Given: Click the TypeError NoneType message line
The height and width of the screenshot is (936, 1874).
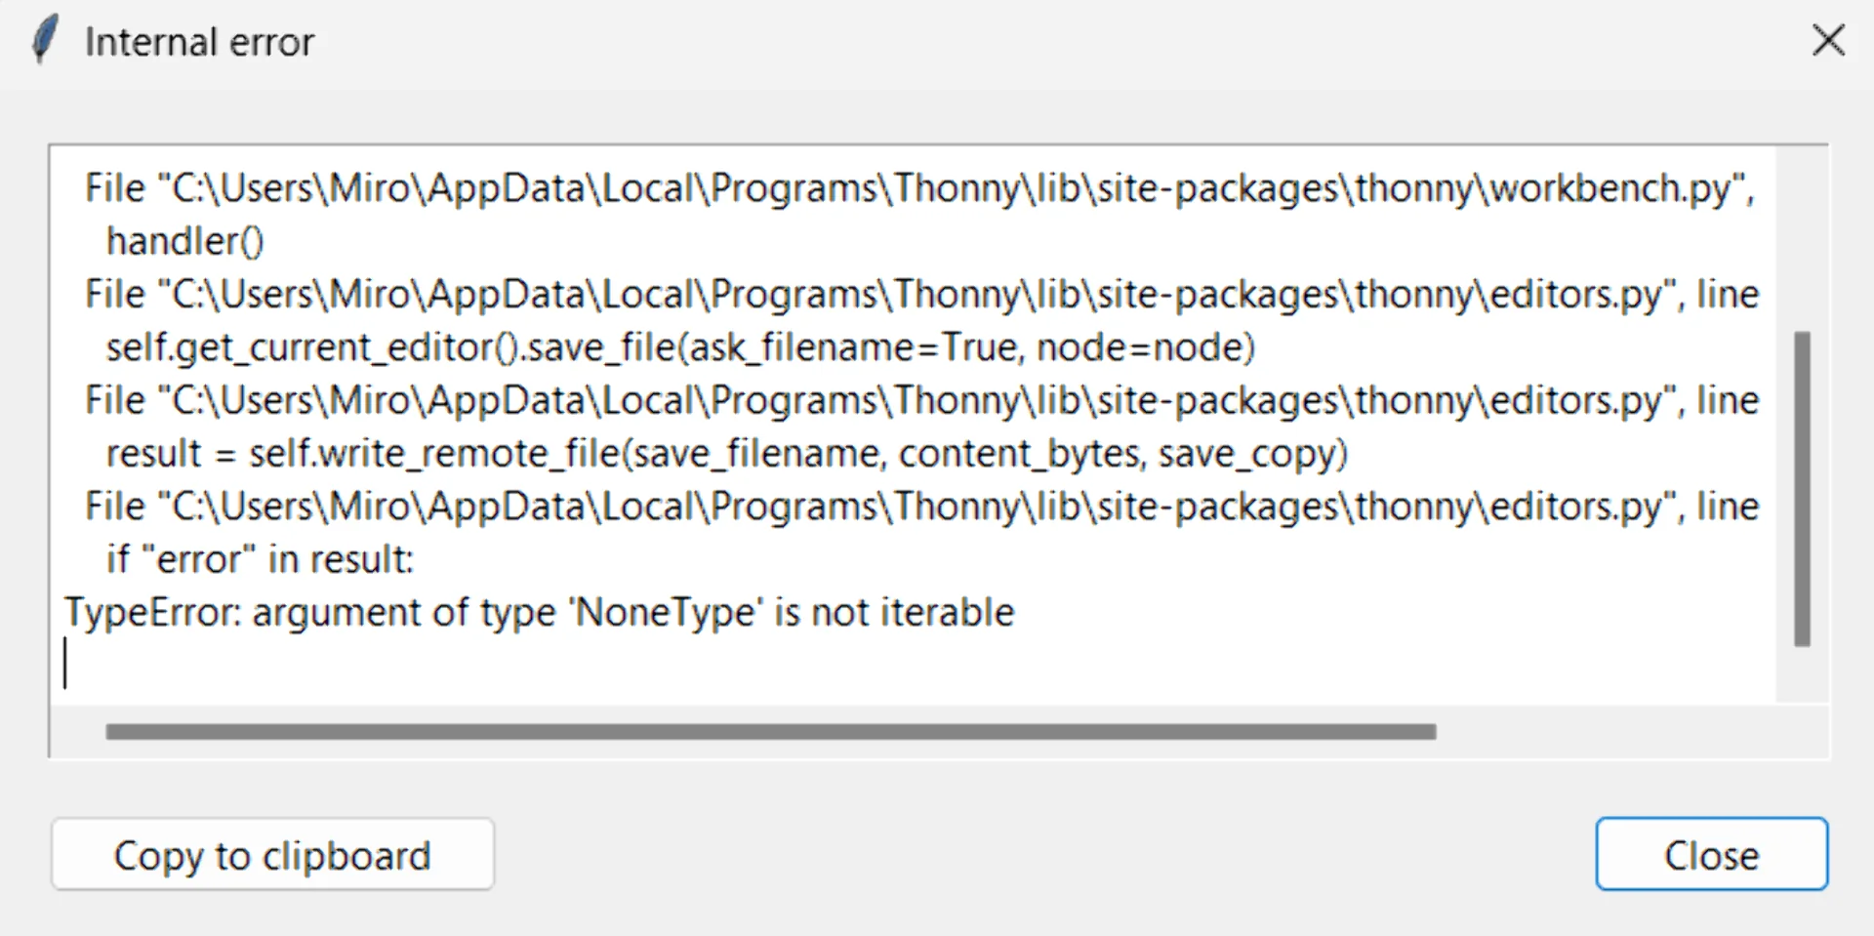Looking at the screenshot, I should click(x=539, y=613).
